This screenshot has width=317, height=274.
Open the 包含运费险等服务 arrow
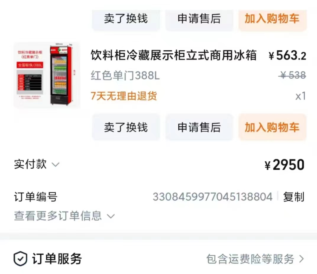tap(301, 259)
